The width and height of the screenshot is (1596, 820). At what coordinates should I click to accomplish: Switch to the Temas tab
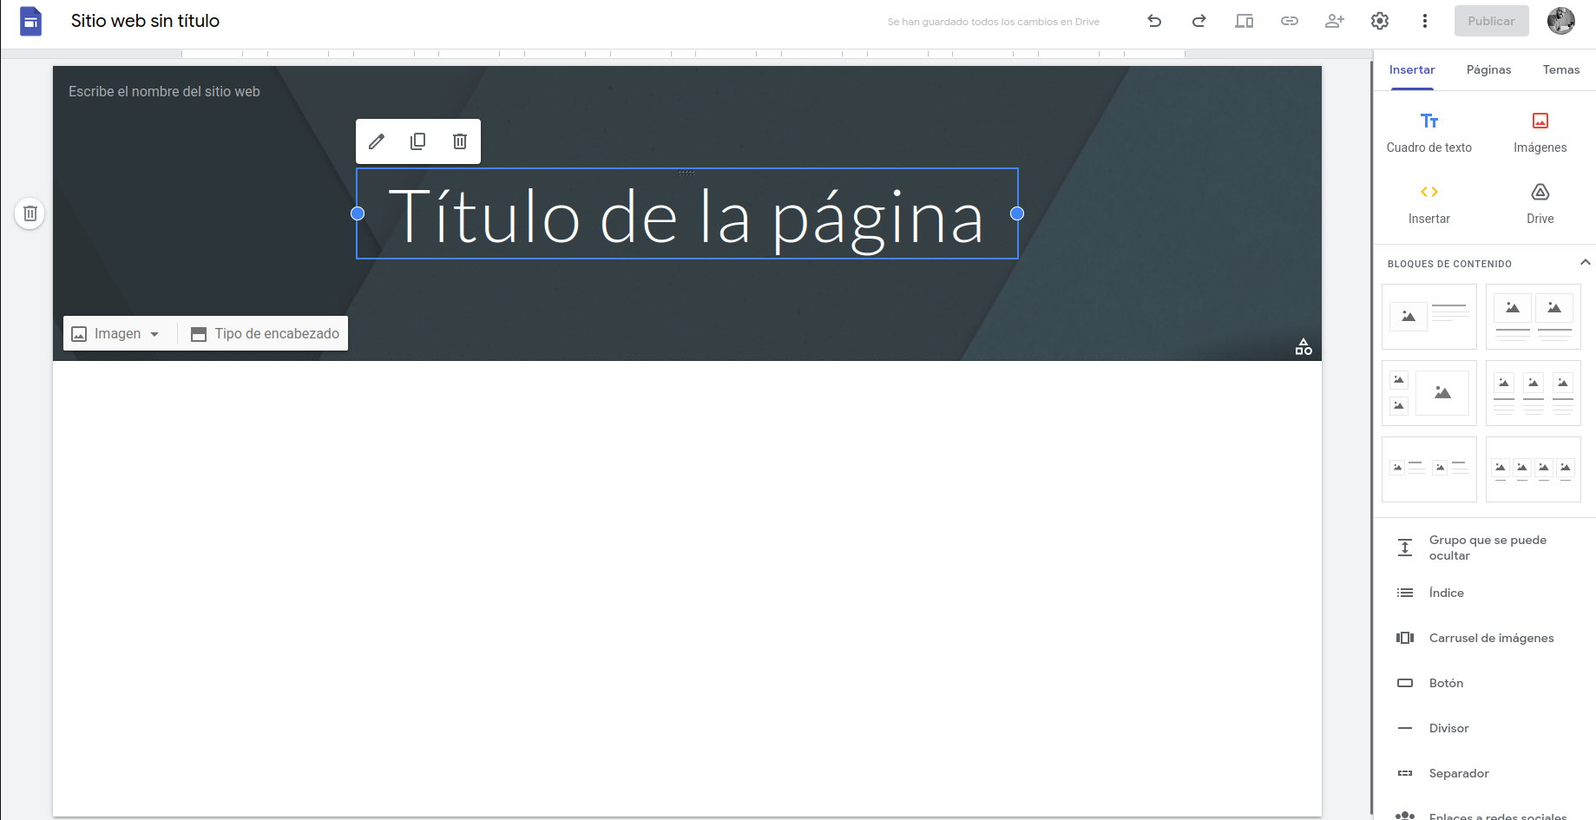pyautogui.click(x=1560, y=69)
